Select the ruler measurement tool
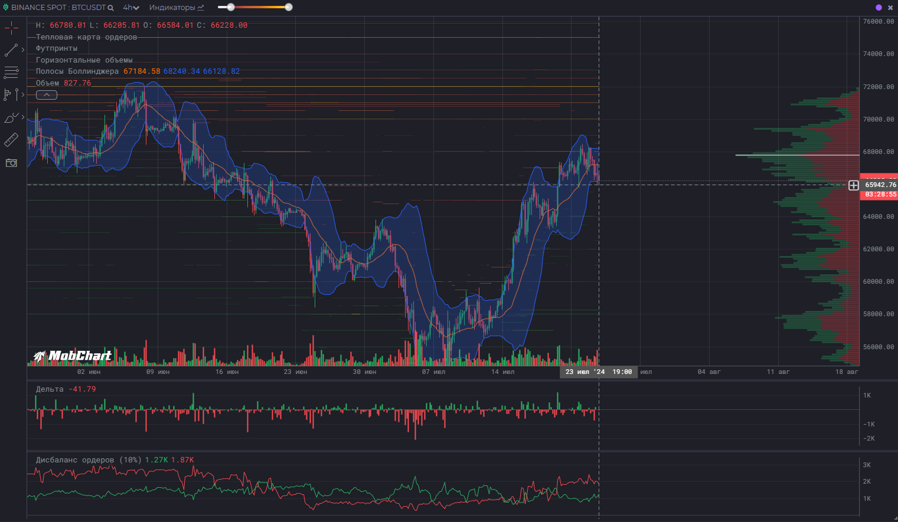The height and width of the screenshot is (522, 898). [x=11, y=140]
